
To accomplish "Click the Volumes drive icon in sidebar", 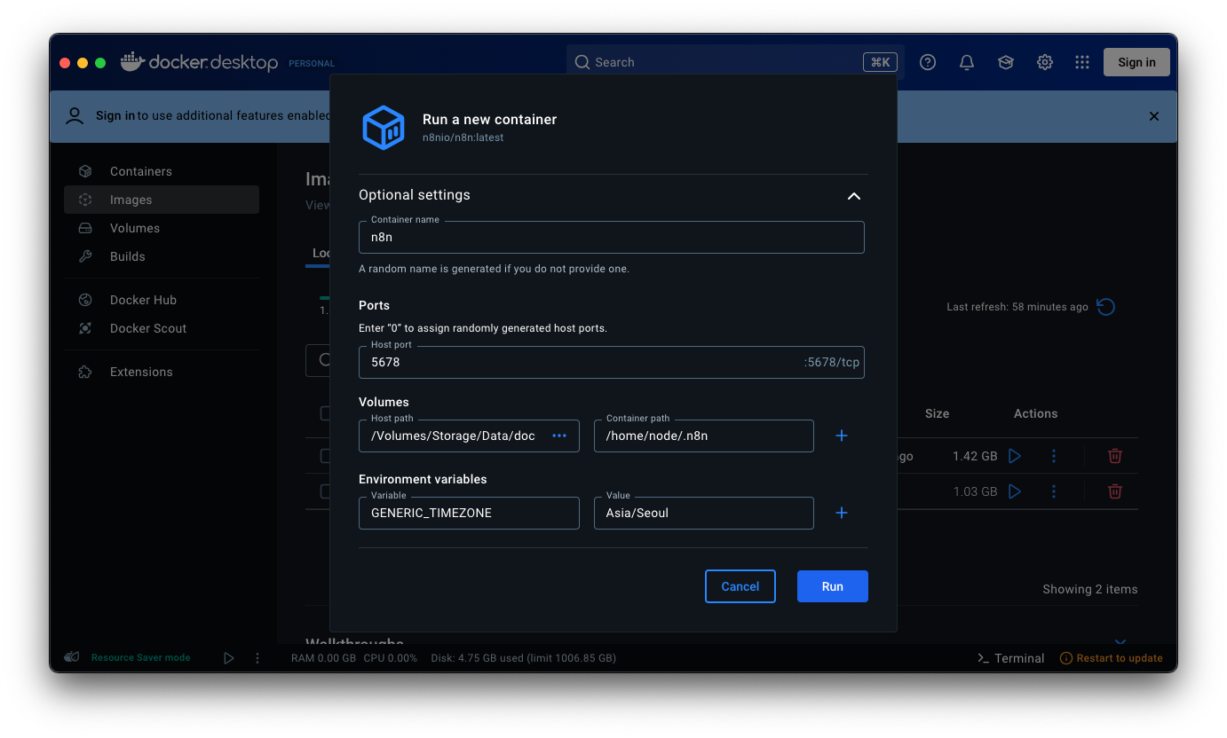I will (85, 228).
